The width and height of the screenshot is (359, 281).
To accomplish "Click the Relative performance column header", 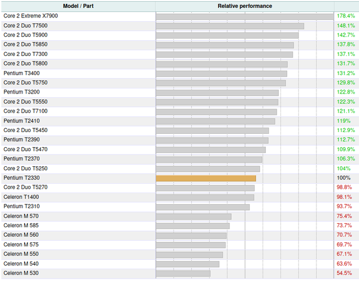I will click(x=245, y=6).
